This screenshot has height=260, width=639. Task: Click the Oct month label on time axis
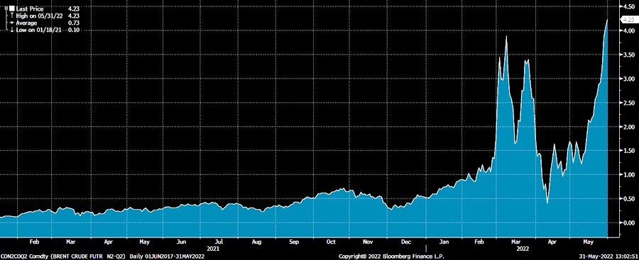330,242
